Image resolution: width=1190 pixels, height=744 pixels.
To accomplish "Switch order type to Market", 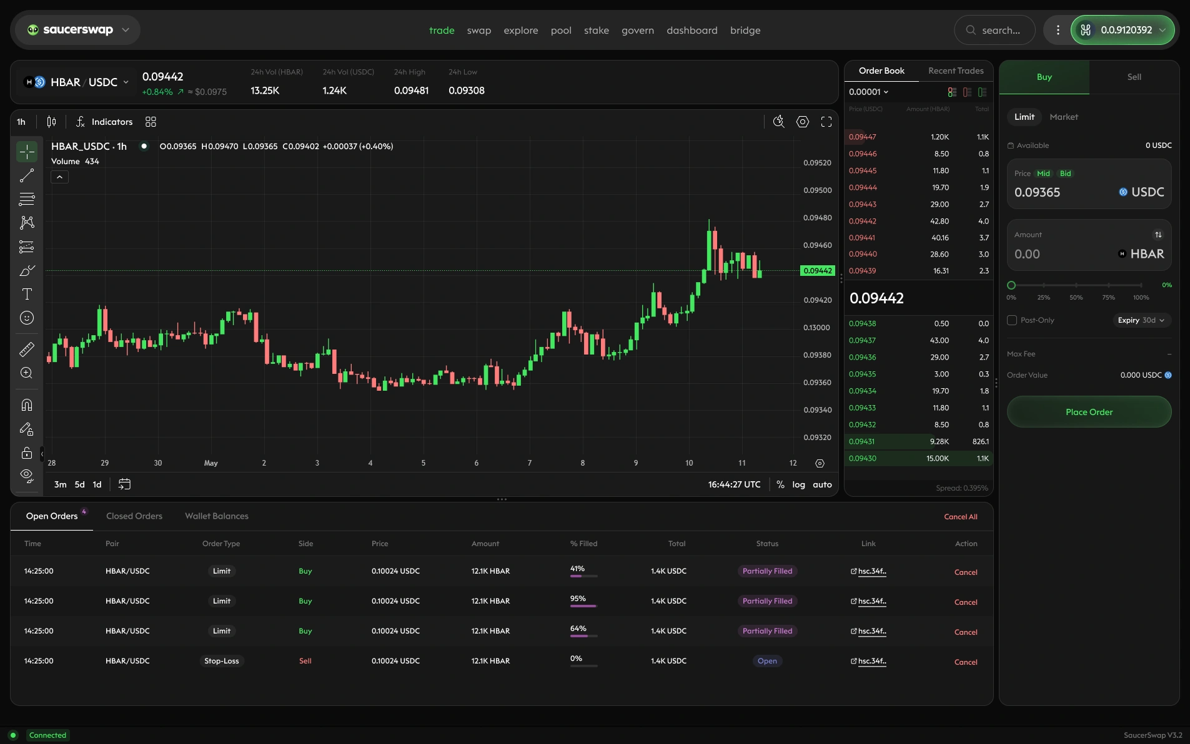I will click(x=1063, y=117).
